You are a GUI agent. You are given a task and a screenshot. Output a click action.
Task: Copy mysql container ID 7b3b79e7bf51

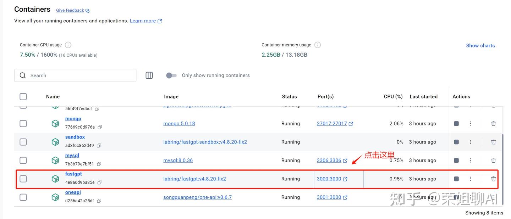point(99,164)
